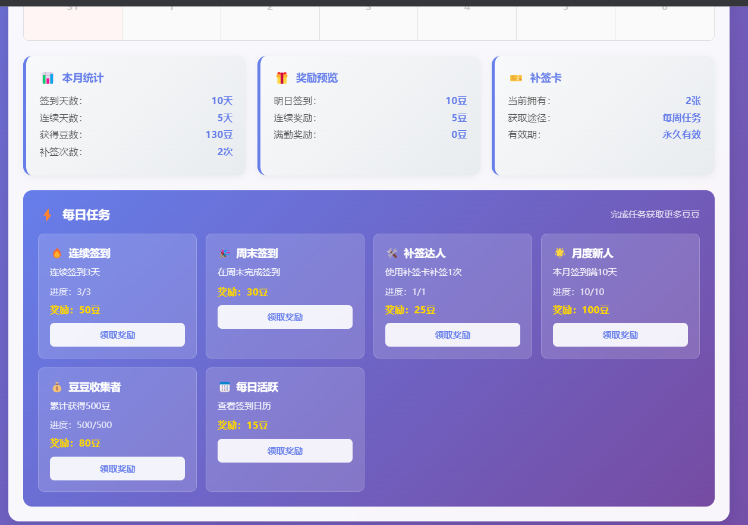Image resolution: width=748 pixels, height=525 pixels.
Task: Click the 满勤奖励 value 0豆
Action: click(x=459, y=134)
